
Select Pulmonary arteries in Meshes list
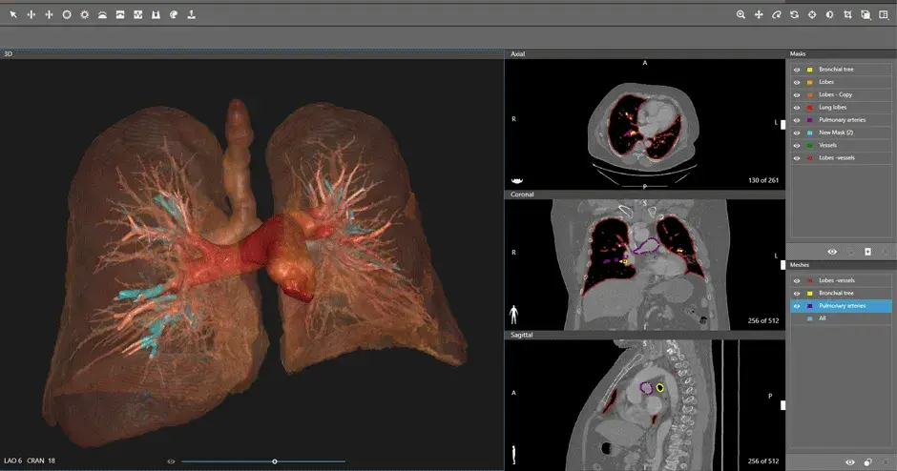click(842, 306)
